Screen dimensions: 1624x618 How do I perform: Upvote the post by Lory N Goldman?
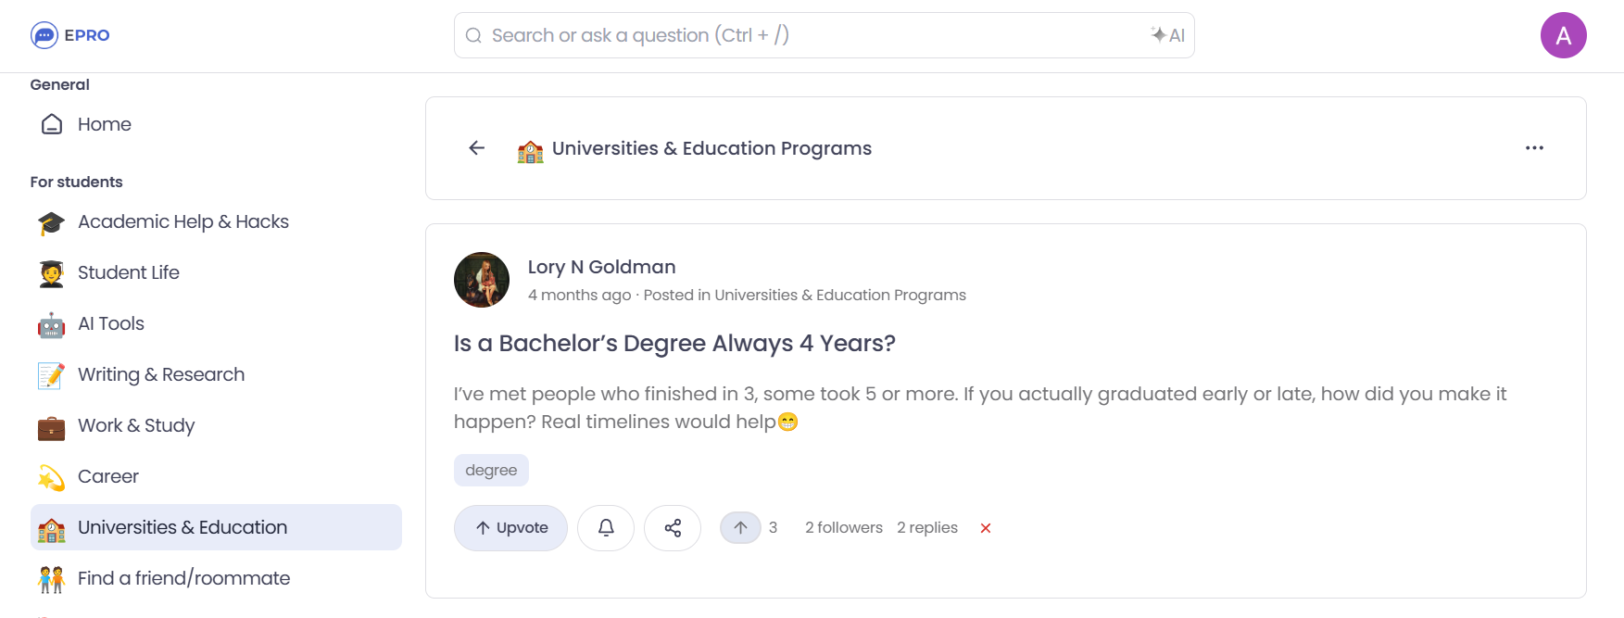(x=510, y=527)
